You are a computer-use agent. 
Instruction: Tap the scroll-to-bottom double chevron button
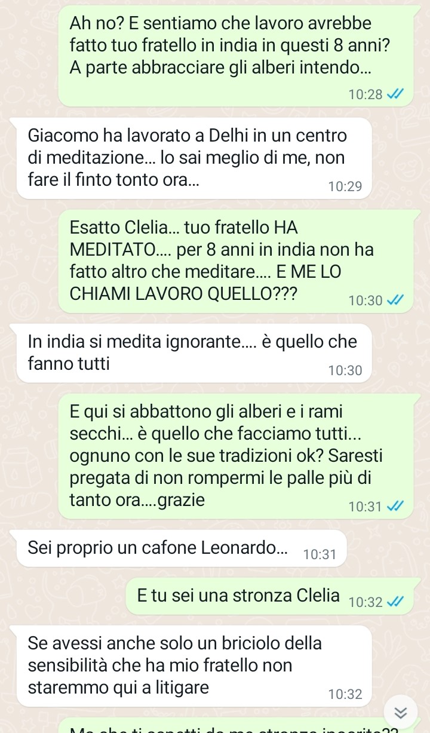click(401, 711)
